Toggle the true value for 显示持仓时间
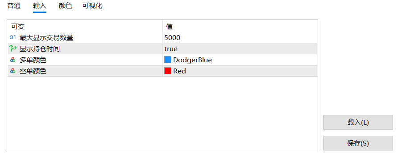 240,49
